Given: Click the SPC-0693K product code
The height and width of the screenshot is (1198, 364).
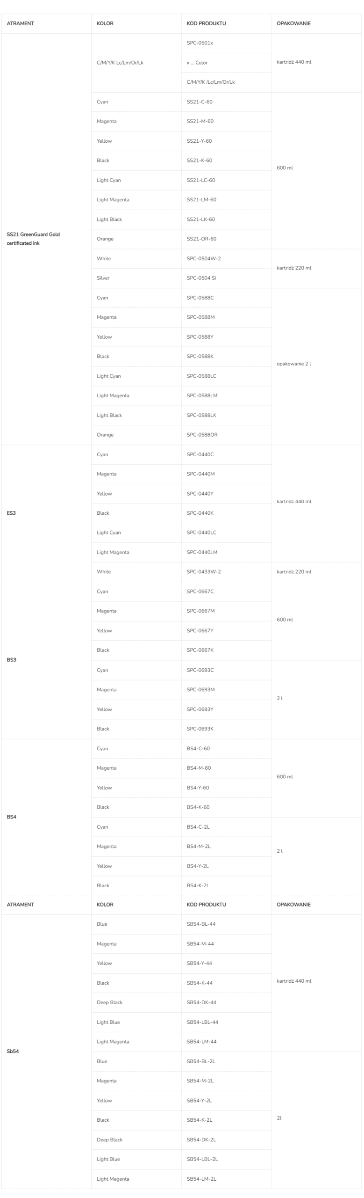Looking at the screenshot, I should (200, 729).
